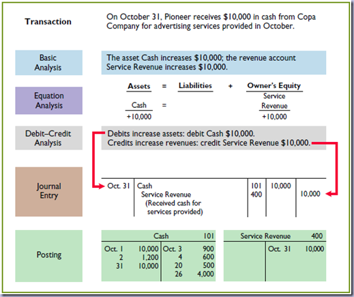Click the 900 credit in the Cash T-account
The image size is (354, 297).
tap(209, 249)
